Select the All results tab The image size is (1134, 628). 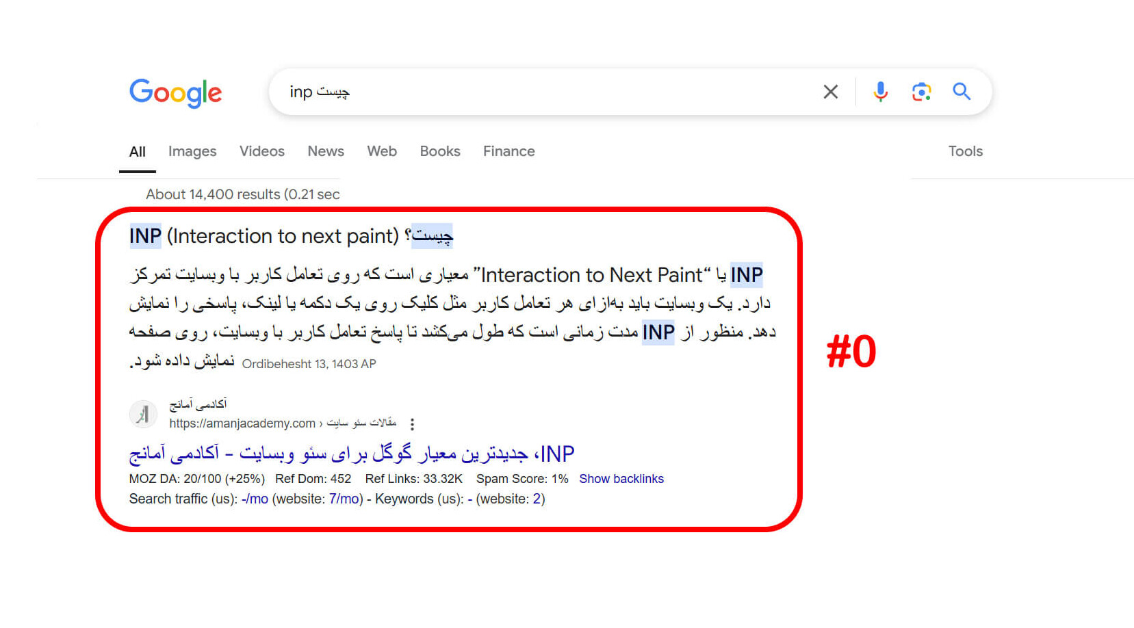point(138,152)
